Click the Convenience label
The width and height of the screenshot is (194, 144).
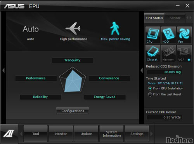click(x=109, y=78)
